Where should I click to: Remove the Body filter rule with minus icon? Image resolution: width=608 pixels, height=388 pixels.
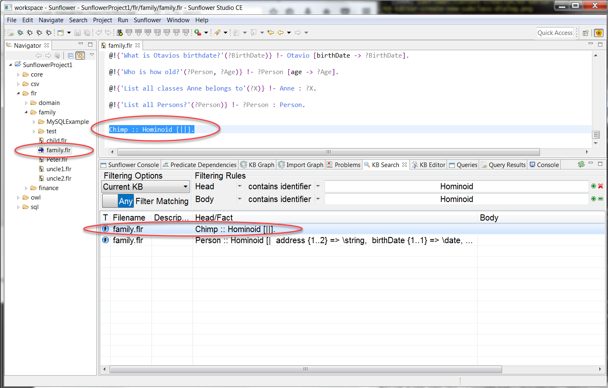(601, 199)
